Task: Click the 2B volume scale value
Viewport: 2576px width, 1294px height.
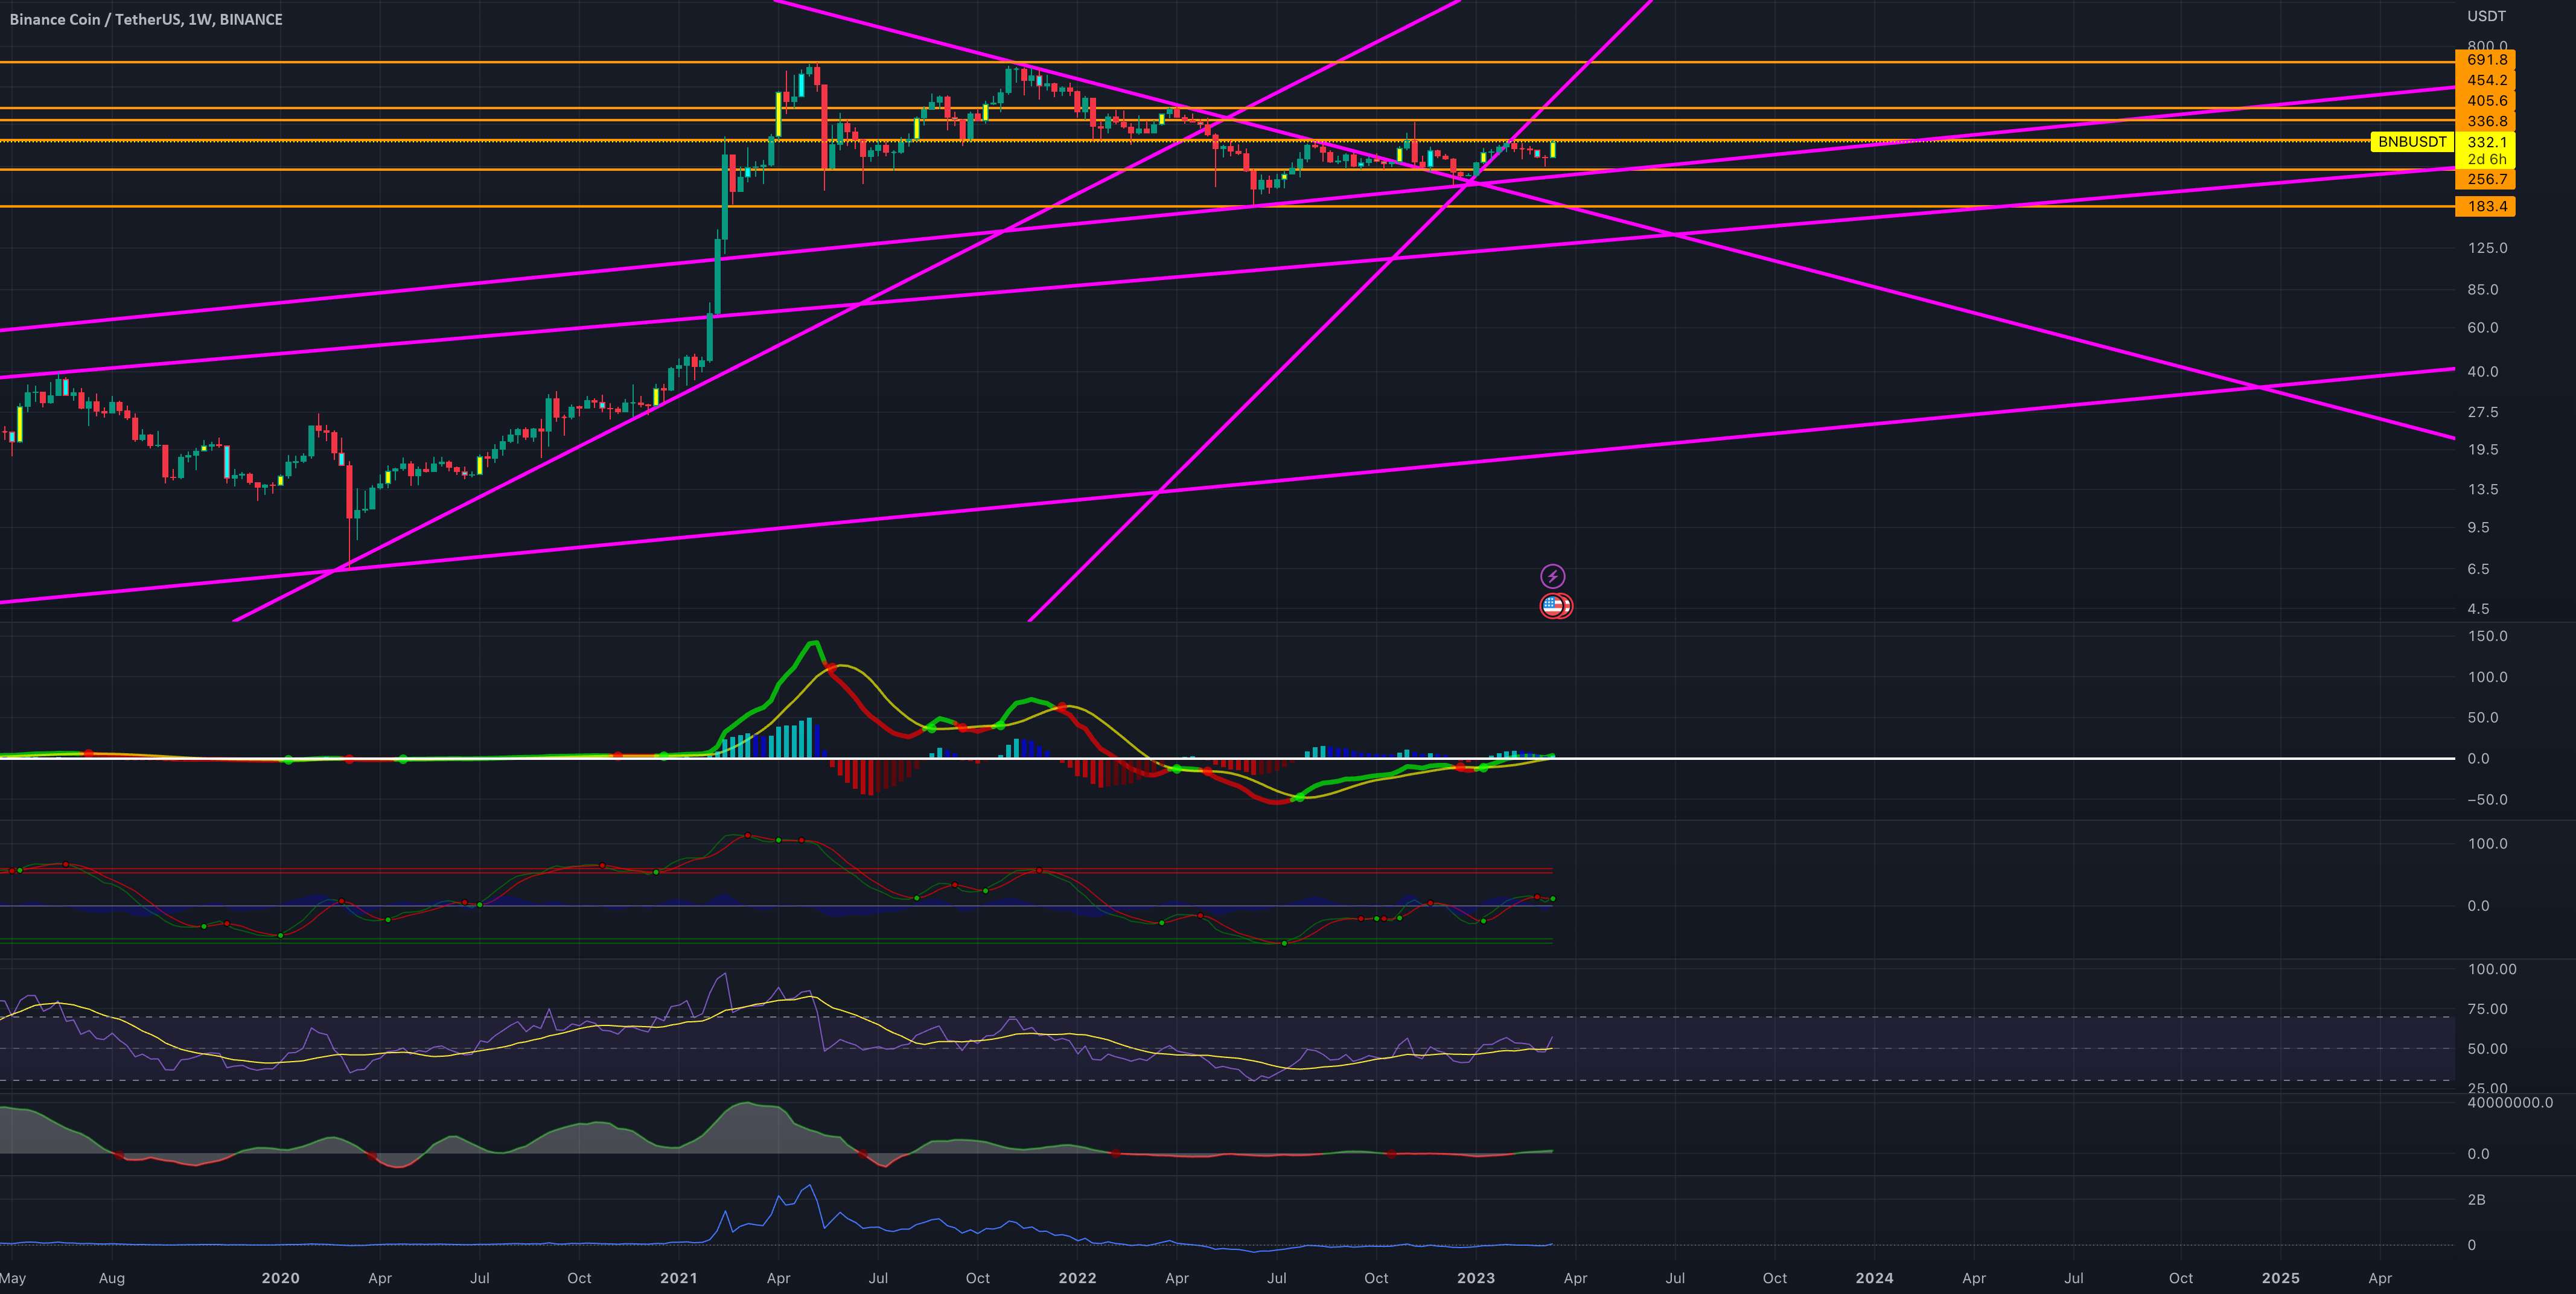Action: pyautogui.click(x=2476, y=1200)
